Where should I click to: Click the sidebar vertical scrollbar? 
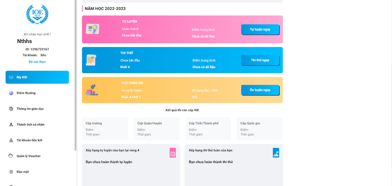76,75
